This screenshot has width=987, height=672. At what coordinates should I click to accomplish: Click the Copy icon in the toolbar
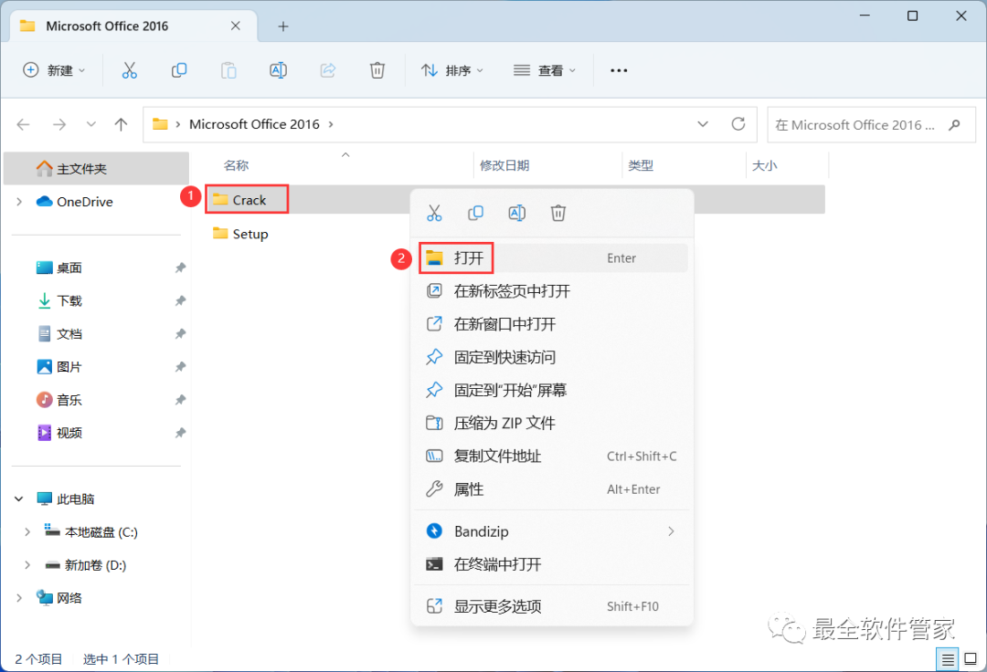(x=179, y=70)
